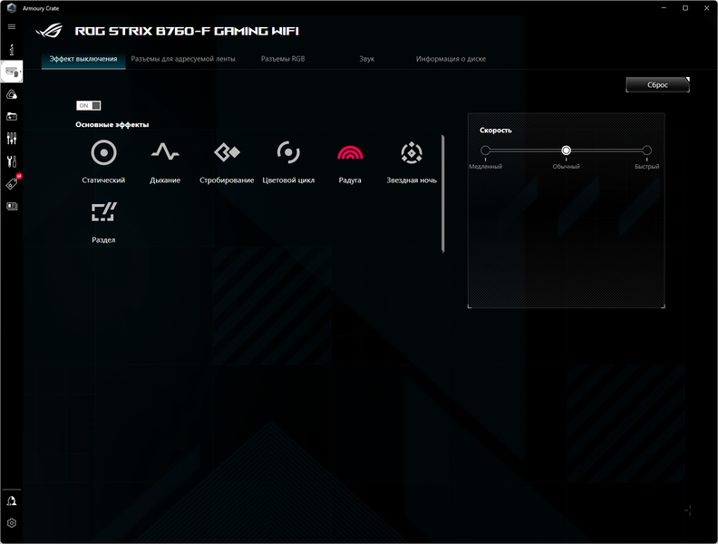This screenshot has height=544, width=718.
Task: Open the deals tag icon with badge
Action: pyautogui.click(x=13, y=183)
